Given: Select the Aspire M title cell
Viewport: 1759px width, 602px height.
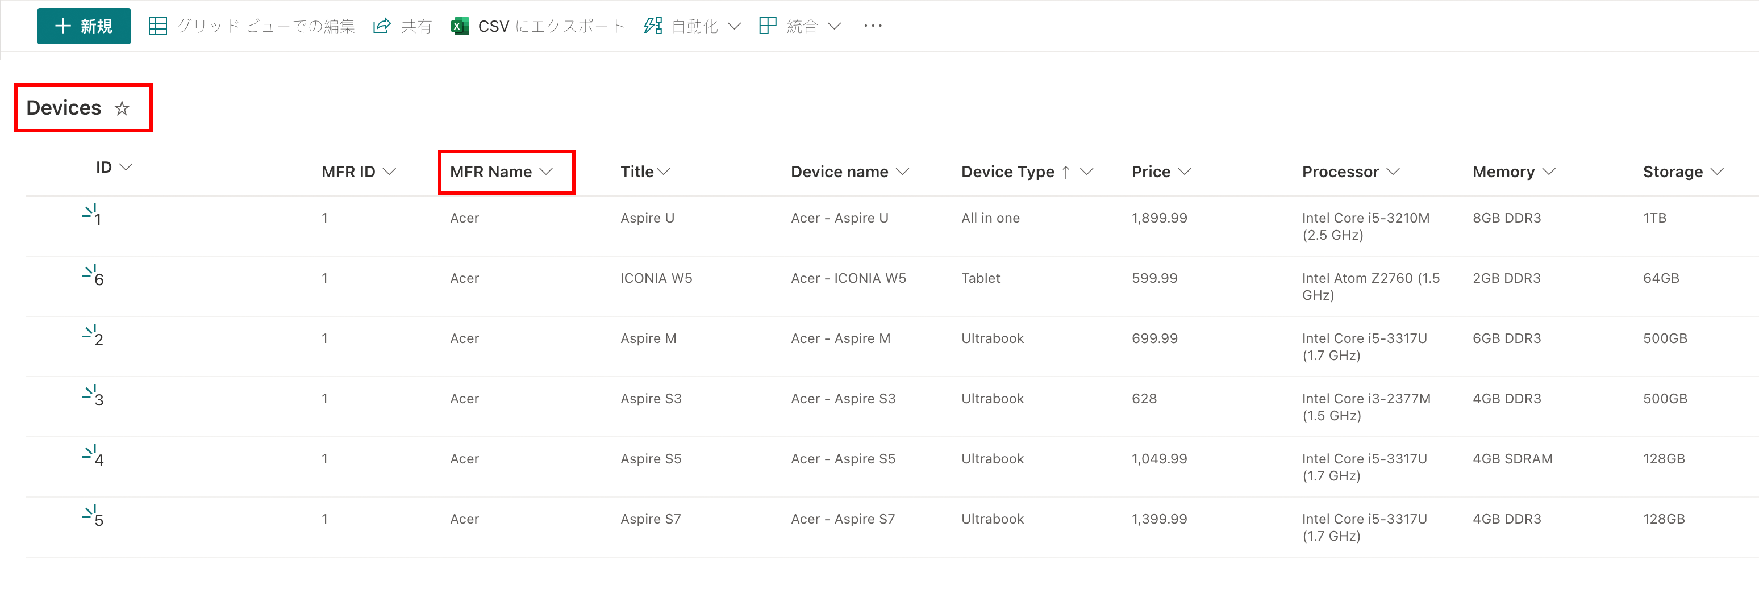Looking at the screenshot, I should [x=648, y=338].
